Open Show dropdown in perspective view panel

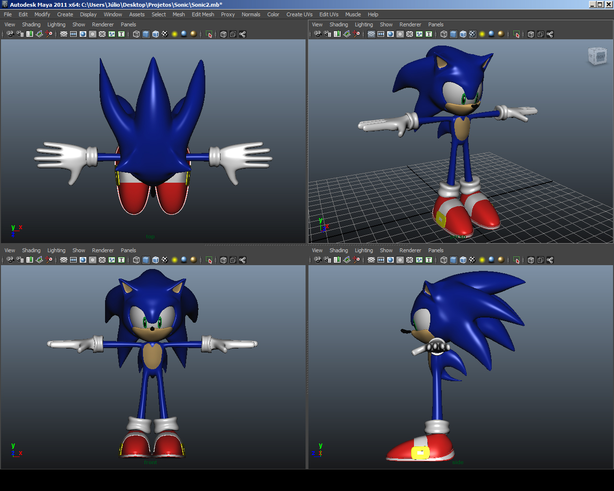point(386,24)
